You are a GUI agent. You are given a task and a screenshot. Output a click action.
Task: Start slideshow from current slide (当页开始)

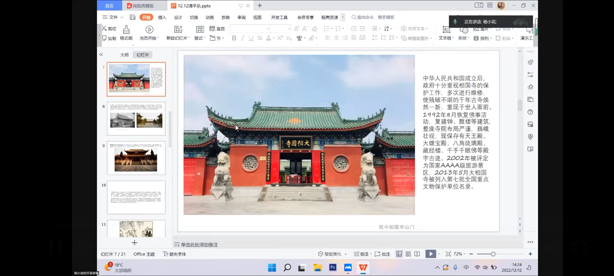click(x=149, y=30)
